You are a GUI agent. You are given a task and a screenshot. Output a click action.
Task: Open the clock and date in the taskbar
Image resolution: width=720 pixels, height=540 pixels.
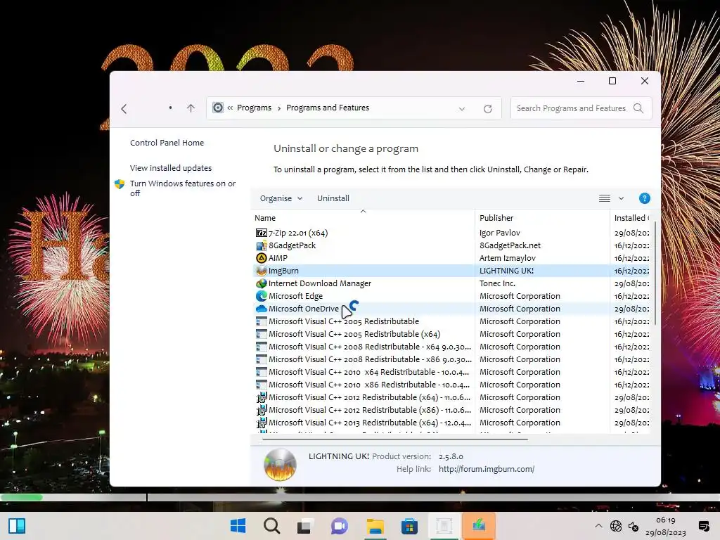click(x=665, y=526)
